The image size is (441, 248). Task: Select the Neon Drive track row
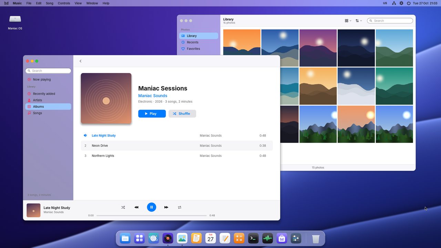(x=177, y=146)
